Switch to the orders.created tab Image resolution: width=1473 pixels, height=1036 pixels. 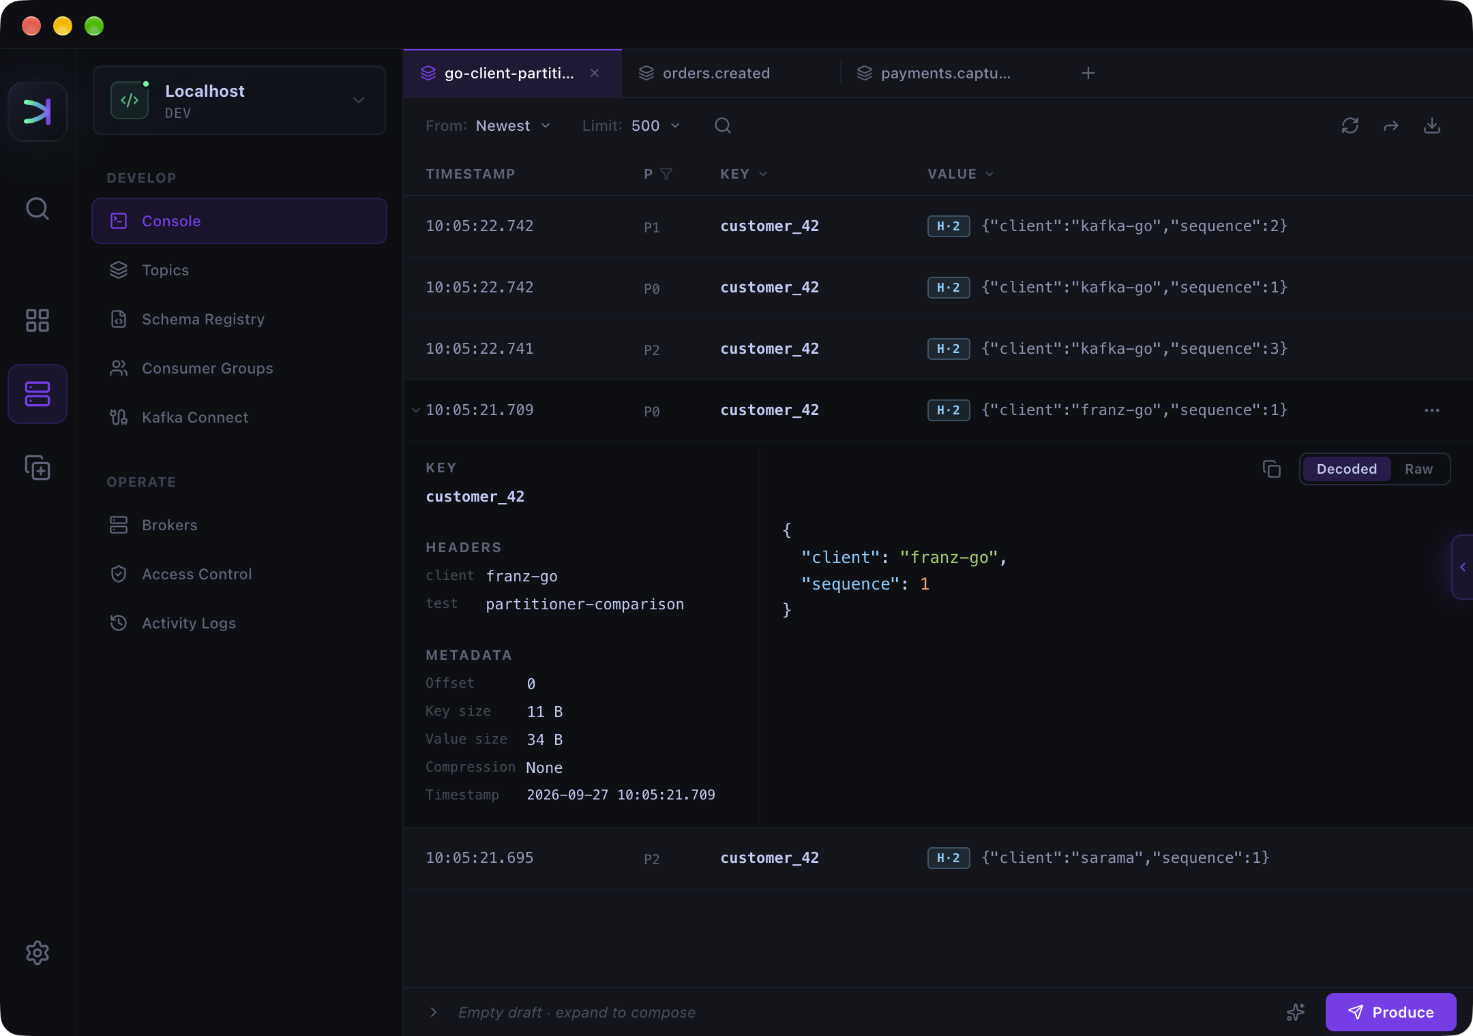click(x=731, y=73)
